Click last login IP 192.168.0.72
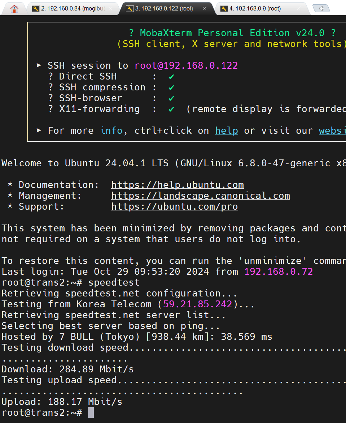Screen dimensions: 346x423 coord(279,272)
